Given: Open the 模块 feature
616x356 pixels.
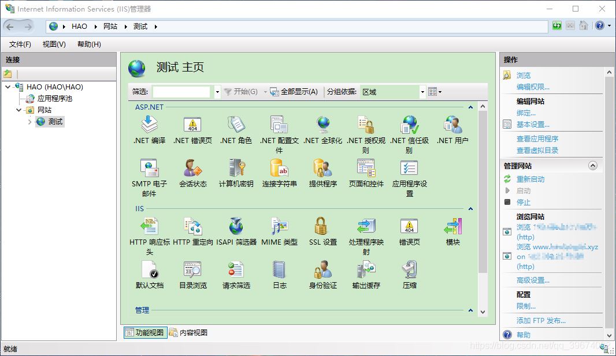Looking at the screenshot, I should coord(452,231).
